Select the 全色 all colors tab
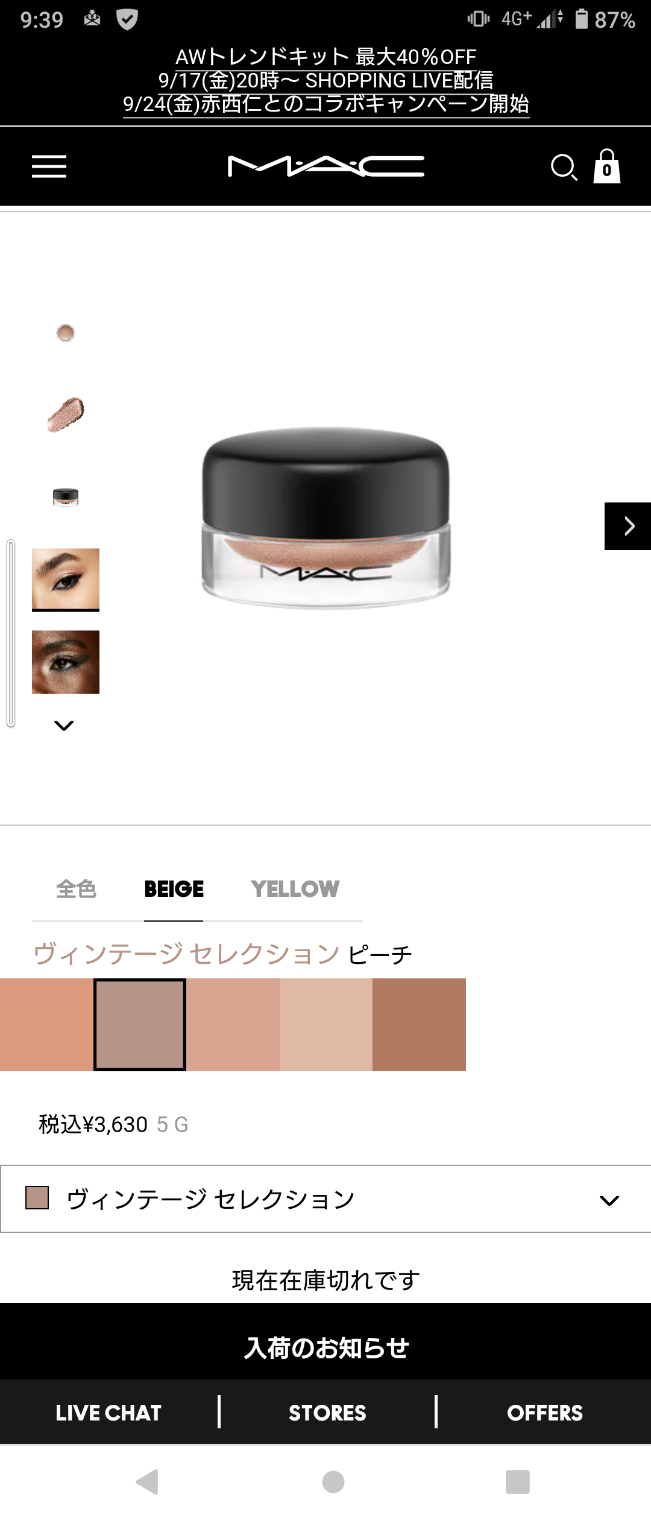The image size is (651, 1520). click(x=76, y=889)
